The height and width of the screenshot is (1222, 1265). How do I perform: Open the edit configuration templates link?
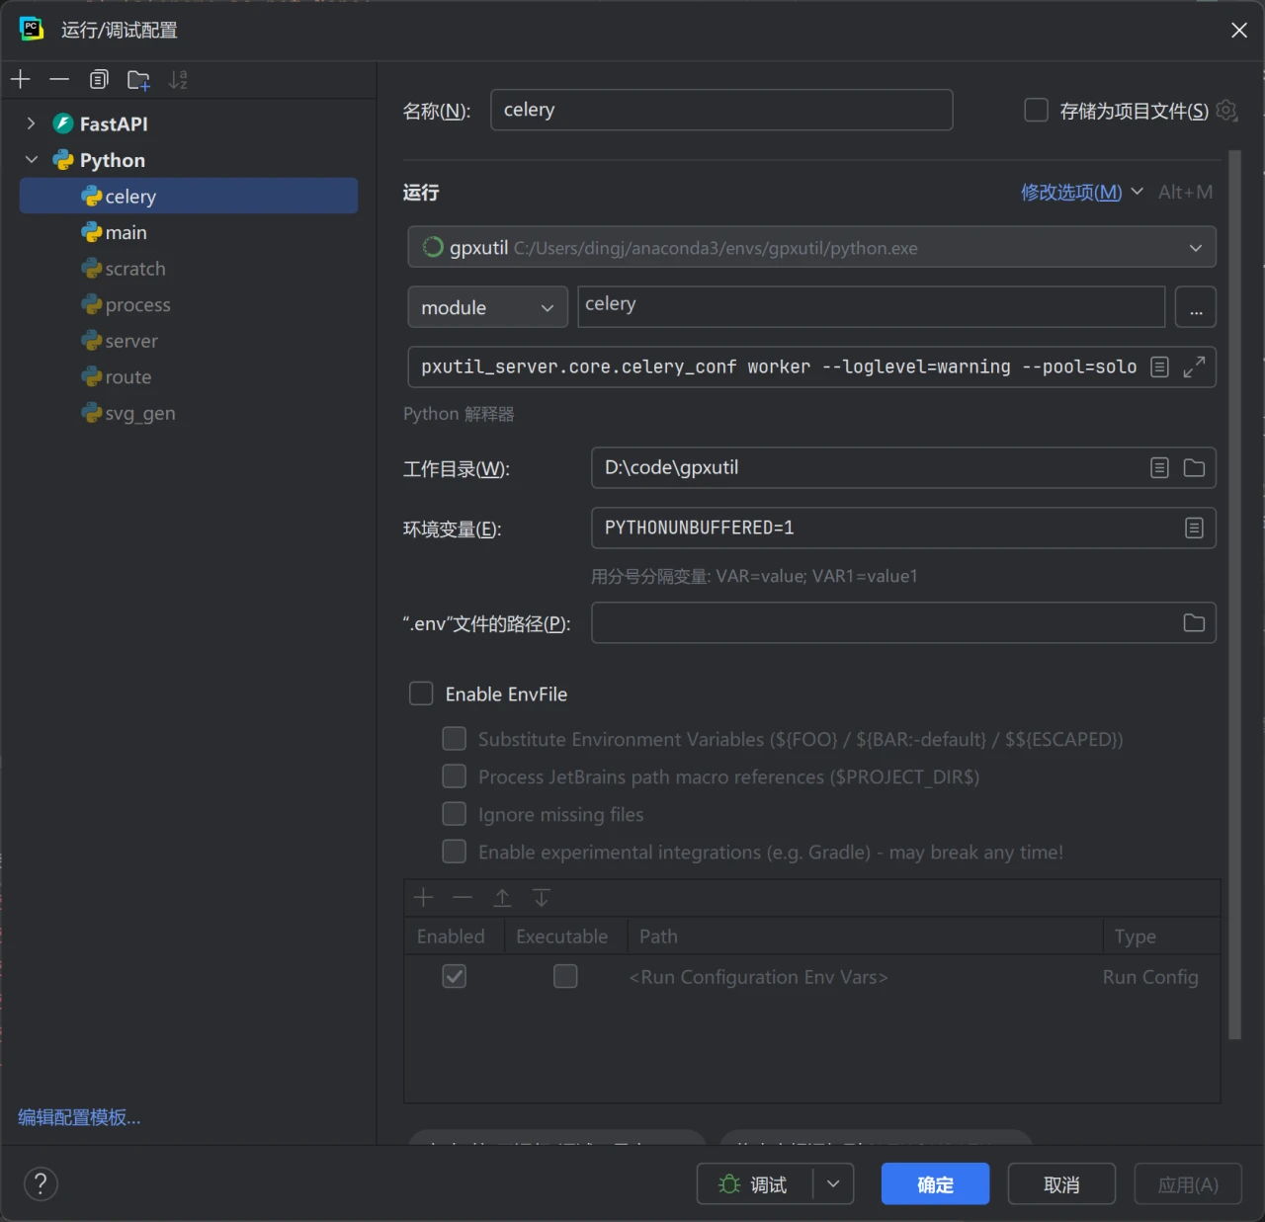(79, 1117)
